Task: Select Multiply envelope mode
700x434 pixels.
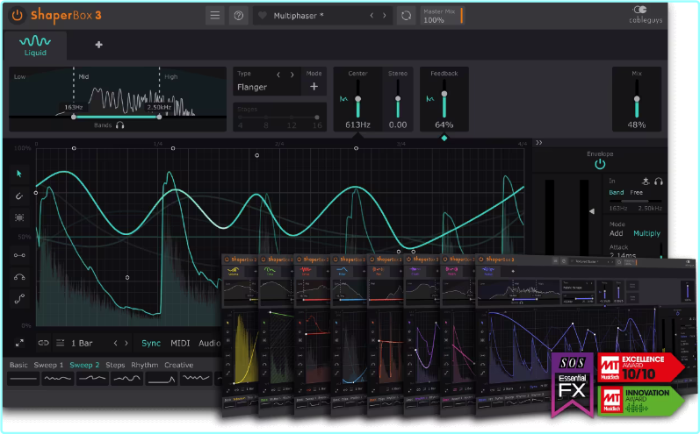Action: [646, 233]
